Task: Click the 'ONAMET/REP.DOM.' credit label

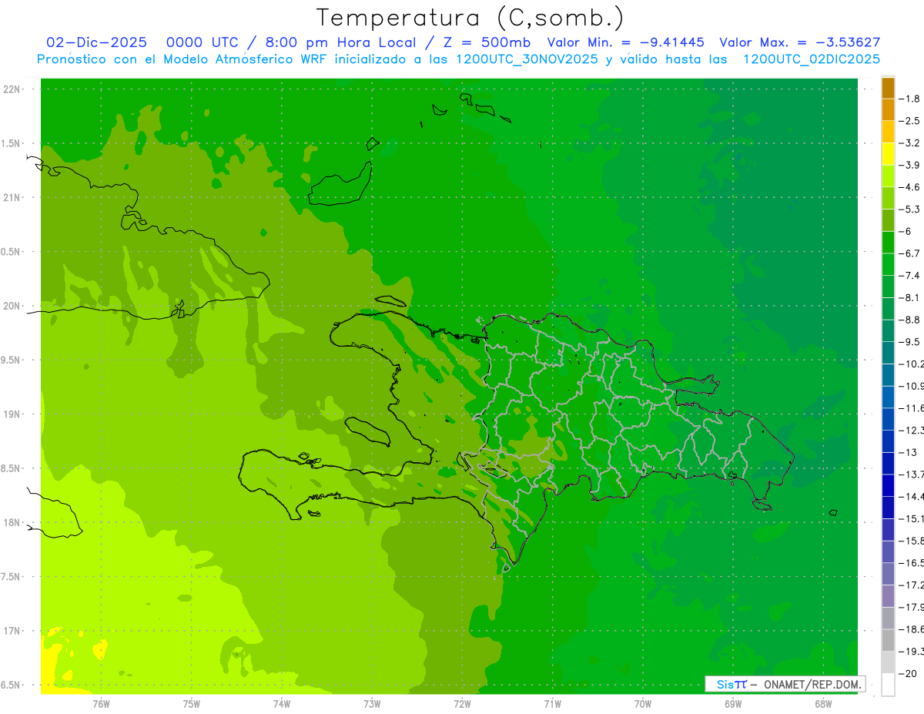Action: coord(812,684)
